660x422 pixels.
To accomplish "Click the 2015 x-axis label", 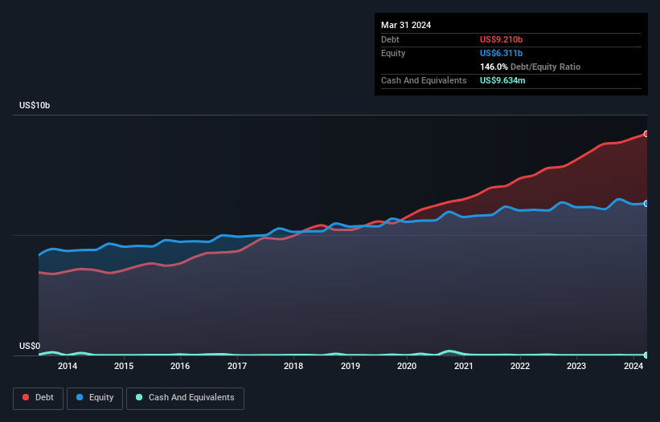I will (x=124, y=366).
